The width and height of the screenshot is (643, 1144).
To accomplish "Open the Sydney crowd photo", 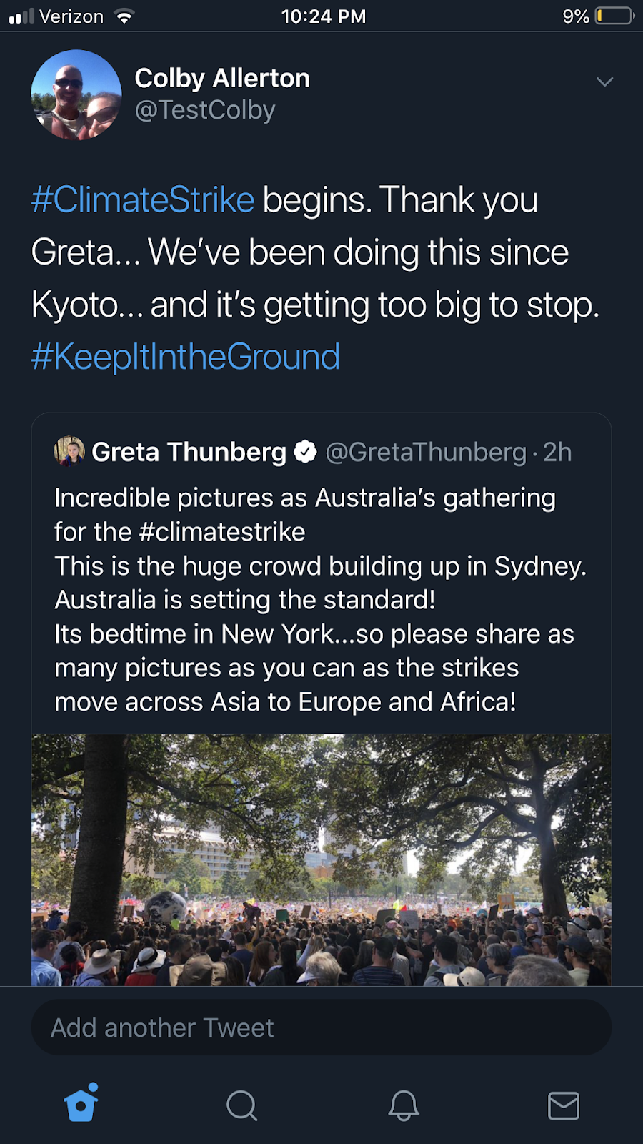I will 321,859.
